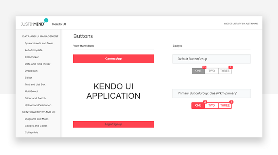The width and height of the screenshot is (278, 155).
Task: Select TWO in Default ButtonGroup
Action: (211, 71)
